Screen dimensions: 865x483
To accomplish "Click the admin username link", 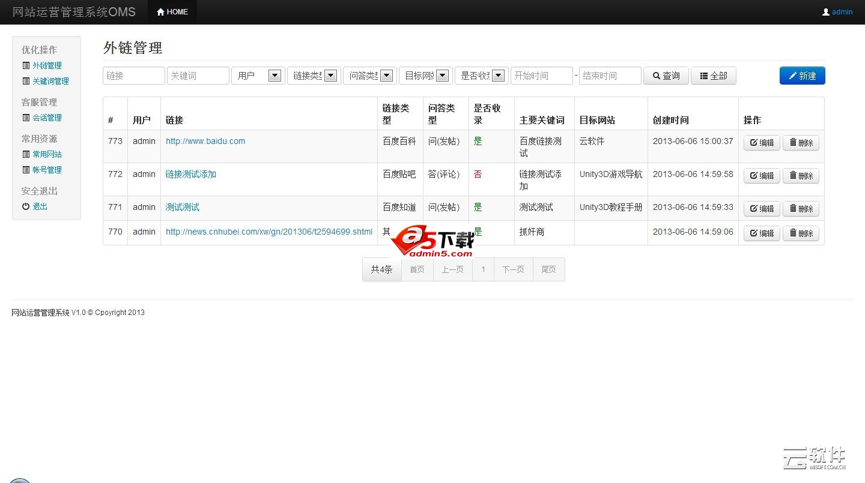I will tap(842, 12).
